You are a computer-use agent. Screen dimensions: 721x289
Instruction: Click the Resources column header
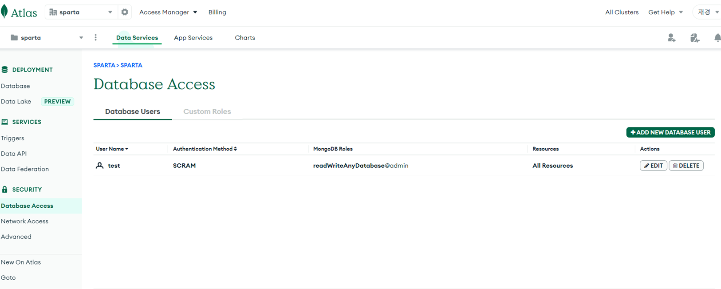pos(545,149)
